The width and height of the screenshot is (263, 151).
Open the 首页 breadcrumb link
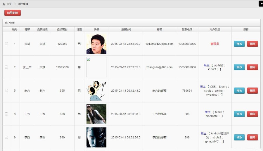coord(9,4)
